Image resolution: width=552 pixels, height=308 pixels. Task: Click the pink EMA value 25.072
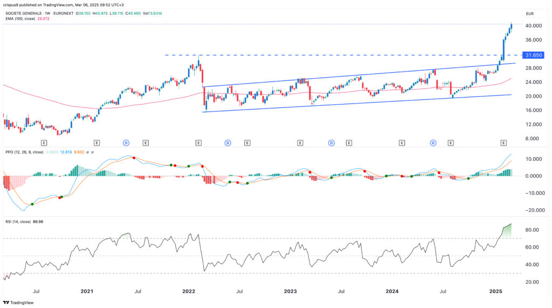coord(43,19)
